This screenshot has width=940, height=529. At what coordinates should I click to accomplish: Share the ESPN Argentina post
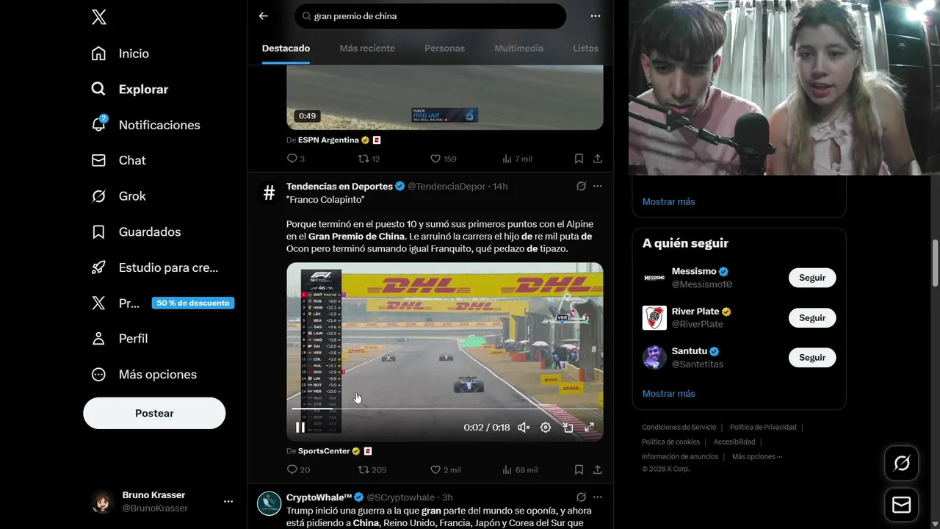(x=598, y=159)
